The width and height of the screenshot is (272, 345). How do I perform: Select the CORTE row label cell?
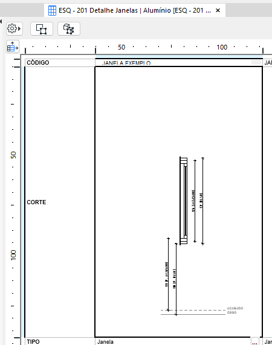coord(60,202)
